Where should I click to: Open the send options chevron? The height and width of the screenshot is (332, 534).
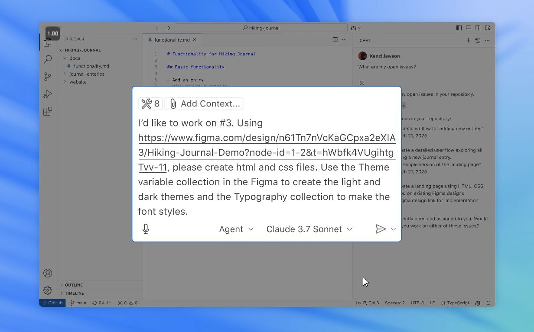click(393, 229)
